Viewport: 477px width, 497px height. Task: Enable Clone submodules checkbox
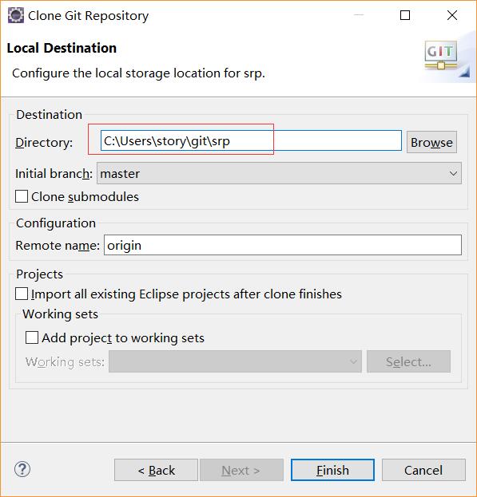click(22, 196)
